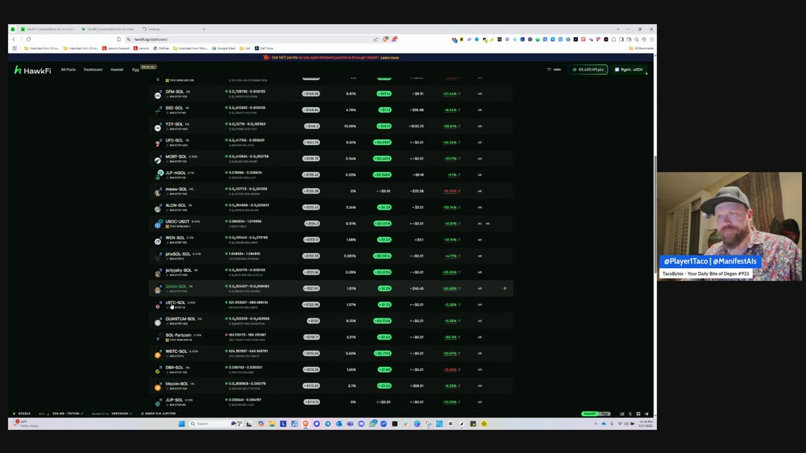Click the WBTC-SOL pool token icon
Screen dimensions: 806x453
(x=157, y=354)
